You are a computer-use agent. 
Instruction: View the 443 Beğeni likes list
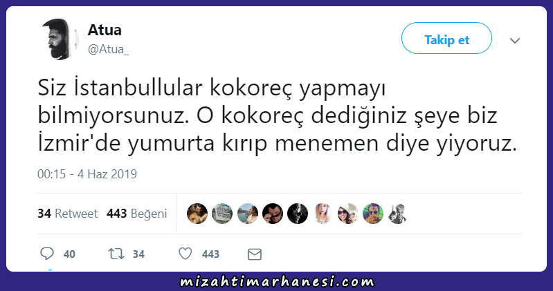[x=136, y=214]
